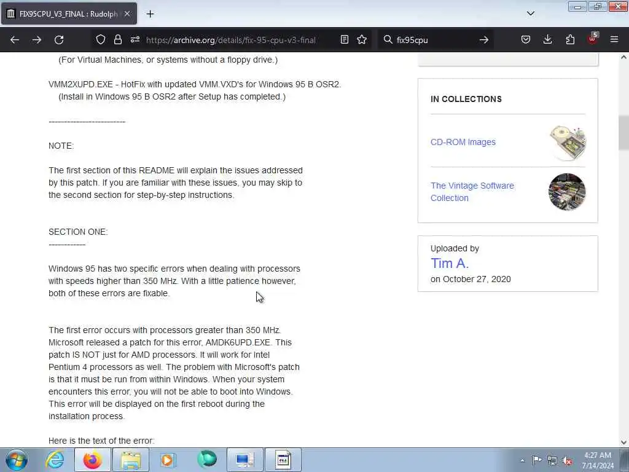Open Windows Media Player in the taskbar

[x=168, y=460]
